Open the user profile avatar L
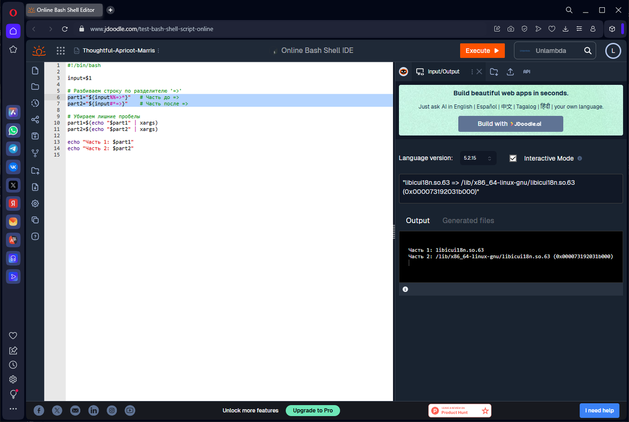629x422 pixels. 613,51
